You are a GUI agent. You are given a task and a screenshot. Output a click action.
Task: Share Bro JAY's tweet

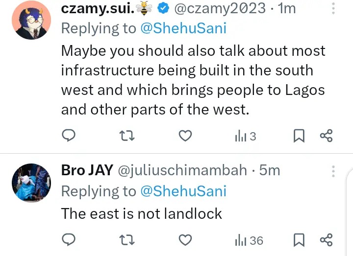click(326, 240)
